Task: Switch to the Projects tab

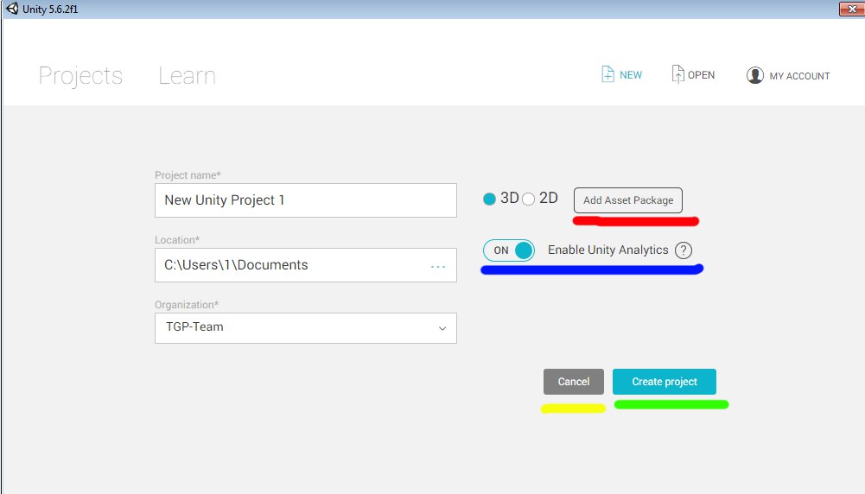Action: pyautogui.click(x=80, y=75)
